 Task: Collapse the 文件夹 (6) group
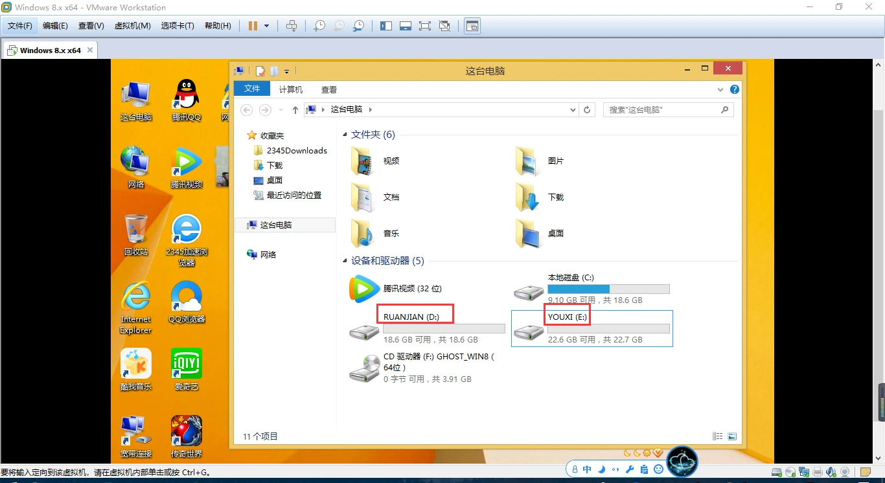point(345,135)
